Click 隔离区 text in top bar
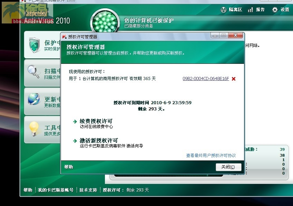Image resolution: width=293 pixels, height=206 pixels. pos(236,10)
